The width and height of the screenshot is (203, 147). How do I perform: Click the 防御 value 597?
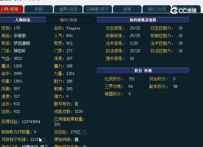[17, 89]
